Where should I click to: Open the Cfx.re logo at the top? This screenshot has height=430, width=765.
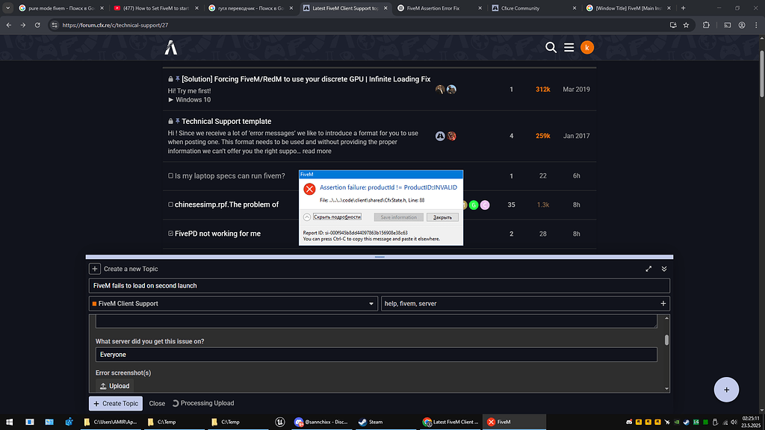pos(170,47)
